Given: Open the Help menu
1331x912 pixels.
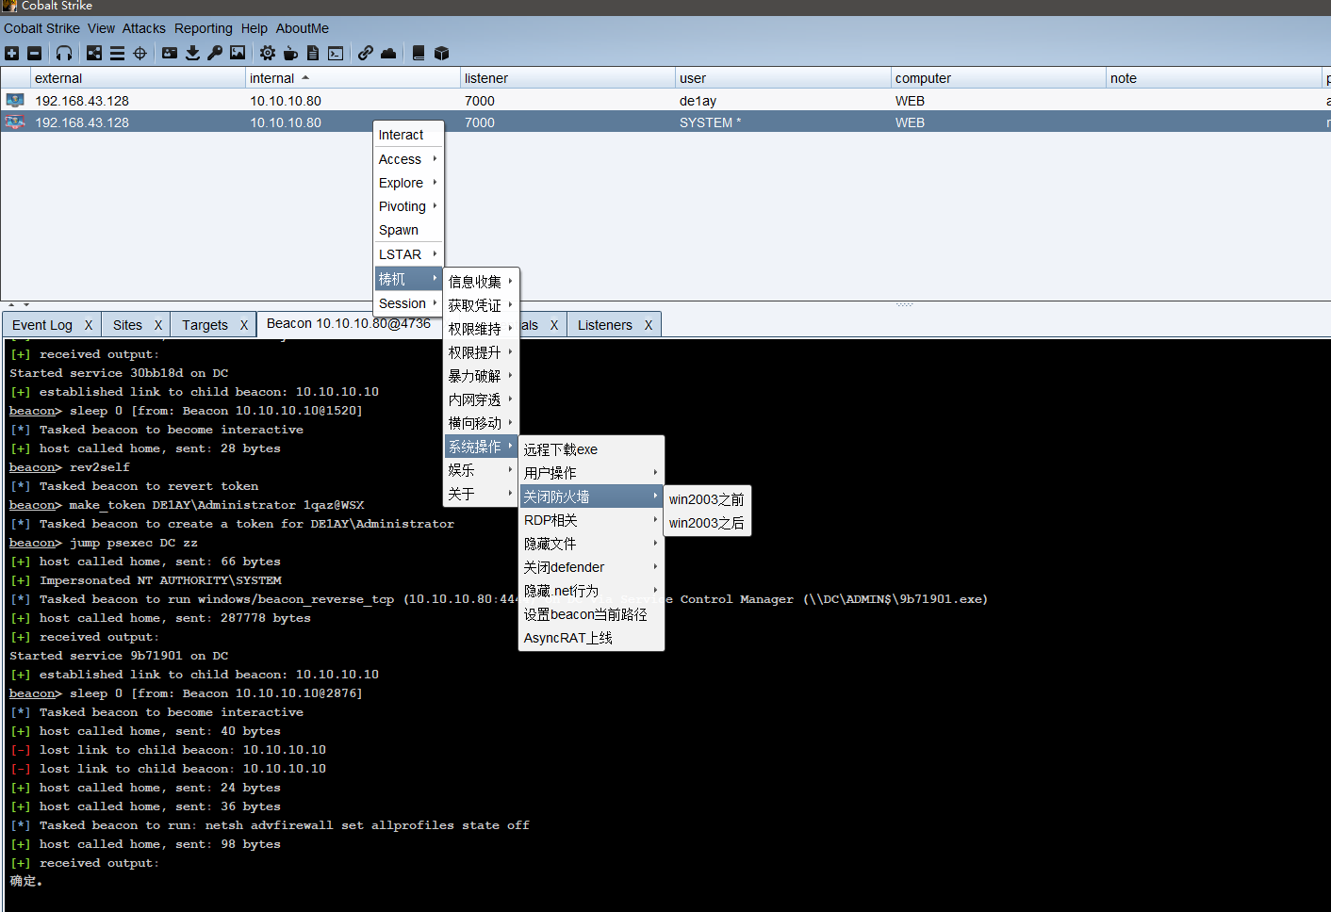Looking at the screenshot, I should pos(255,28).
